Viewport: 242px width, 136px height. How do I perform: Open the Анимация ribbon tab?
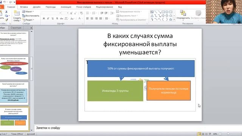coord(66,7)
